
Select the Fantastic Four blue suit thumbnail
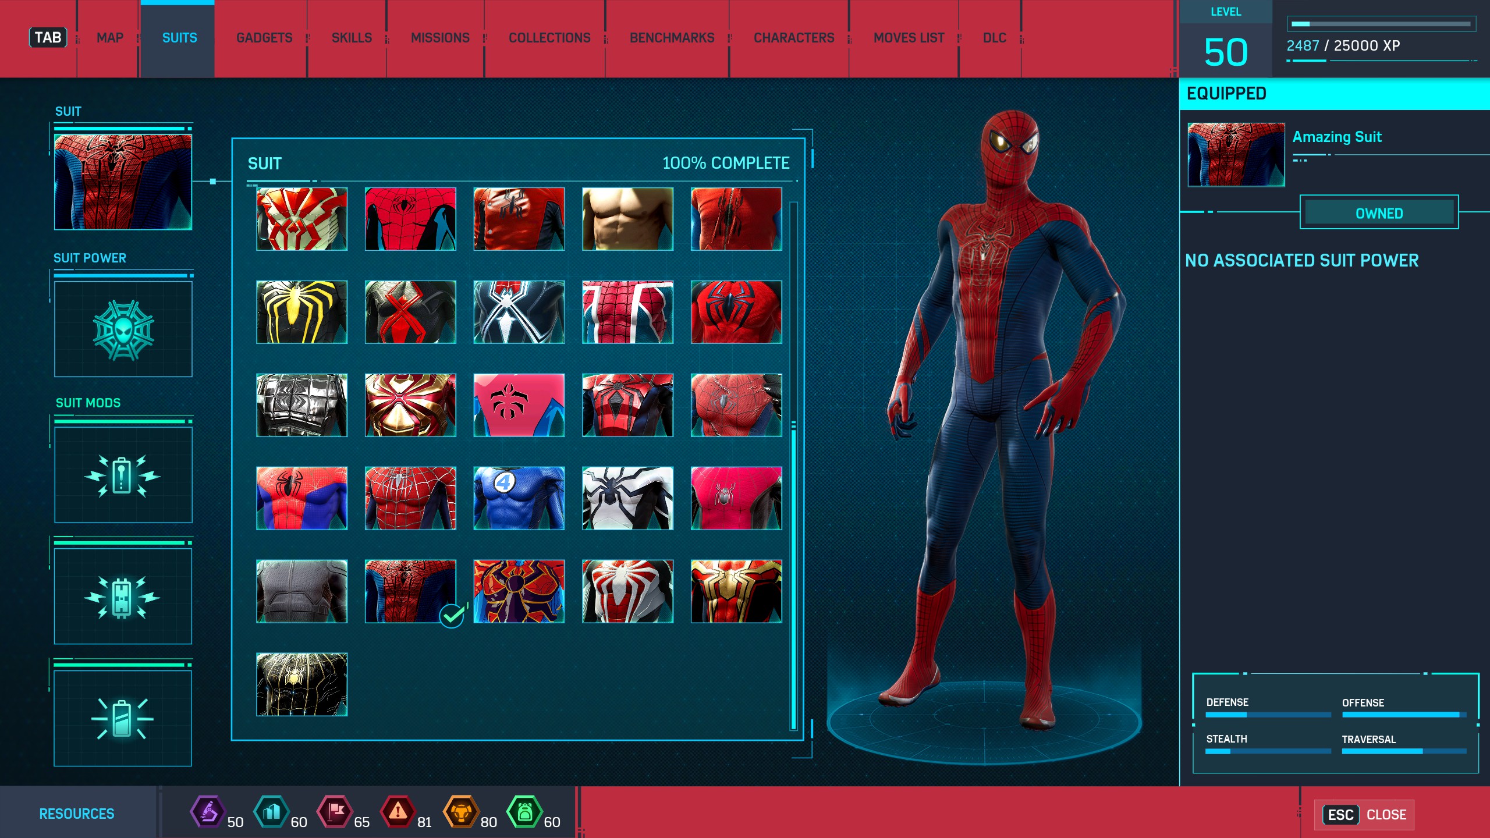click(519, 498)
